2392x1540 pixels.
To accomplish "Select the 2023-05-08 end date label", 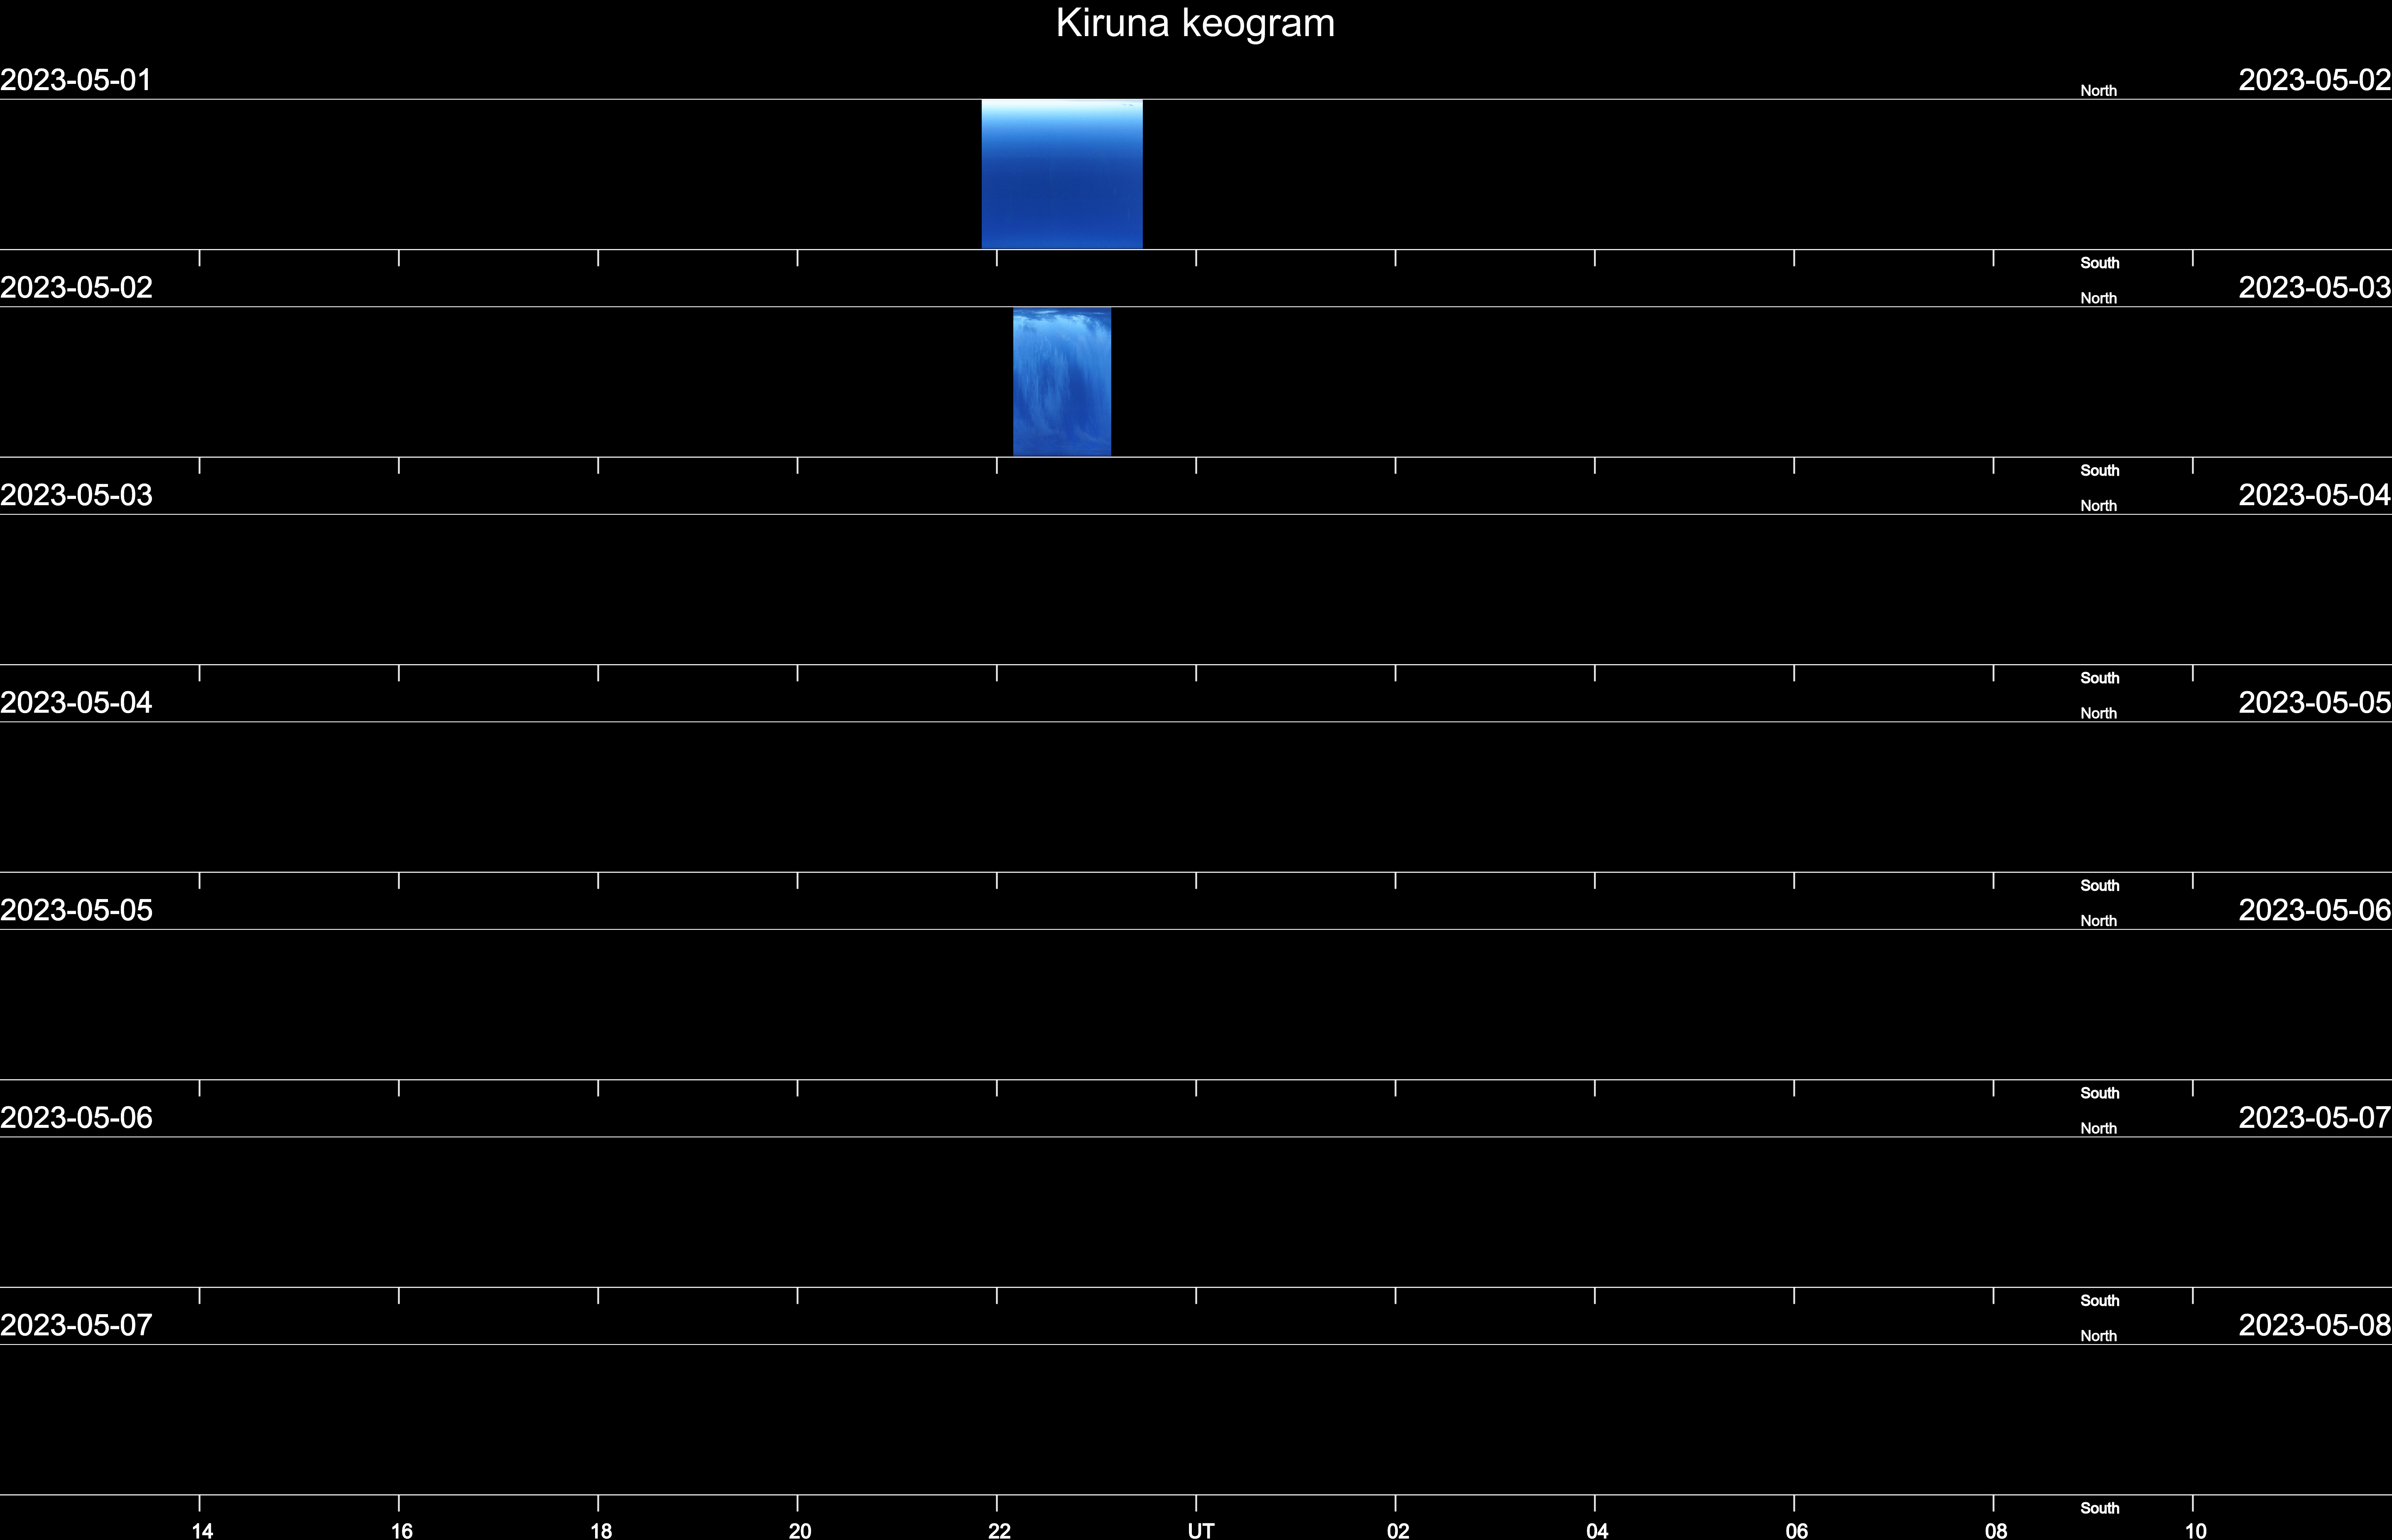I will tap(2315, 1325).
